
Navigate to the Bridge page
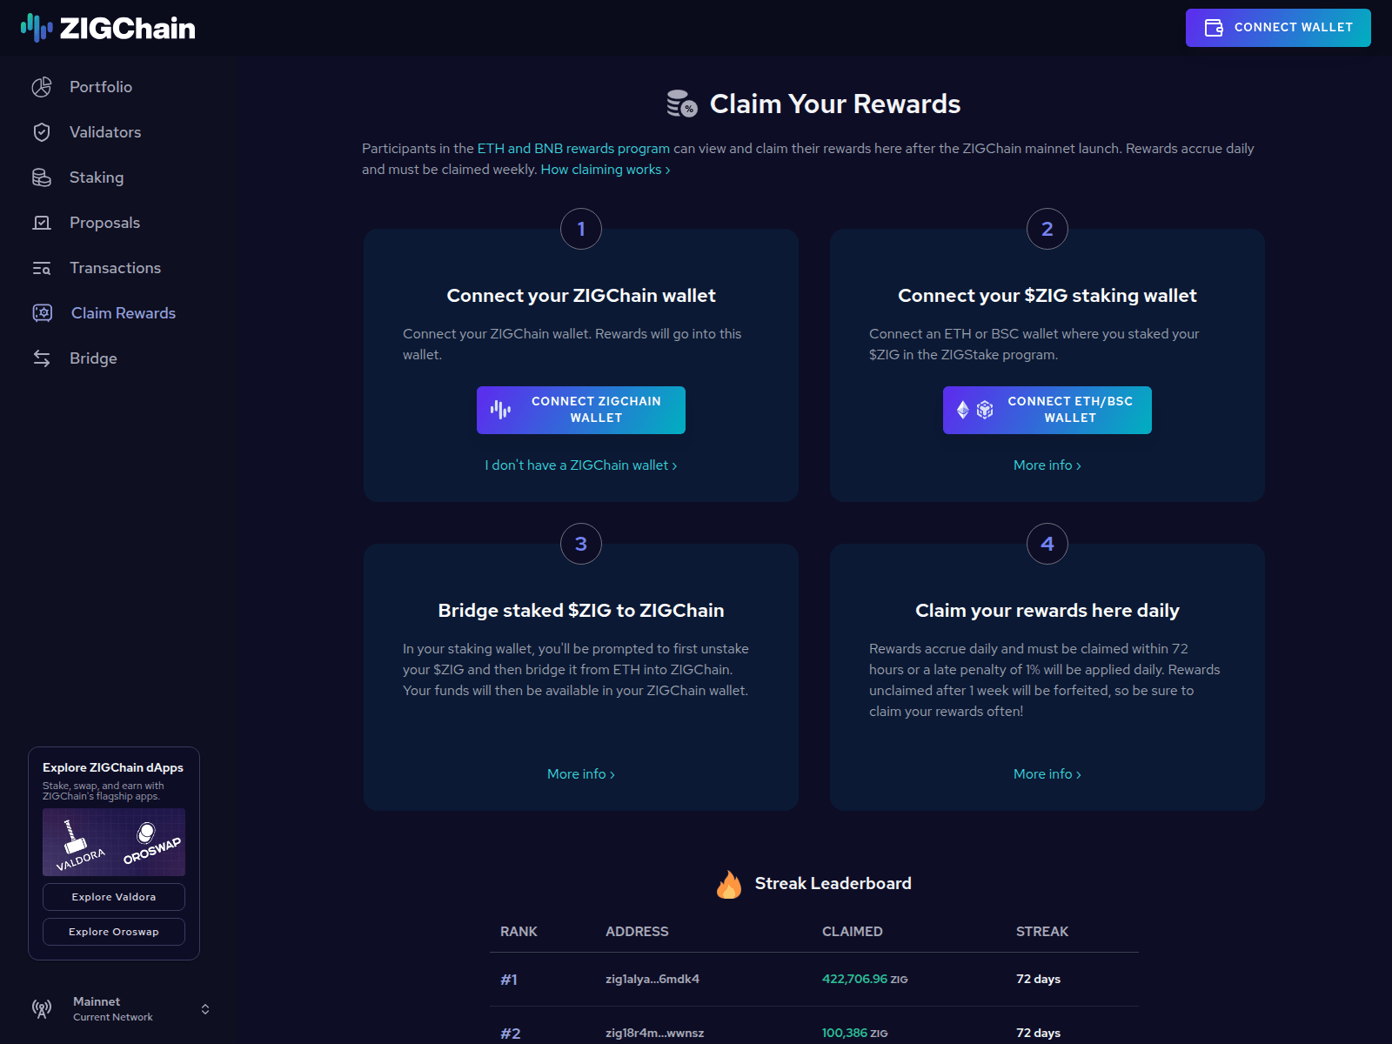click(92, 358)
